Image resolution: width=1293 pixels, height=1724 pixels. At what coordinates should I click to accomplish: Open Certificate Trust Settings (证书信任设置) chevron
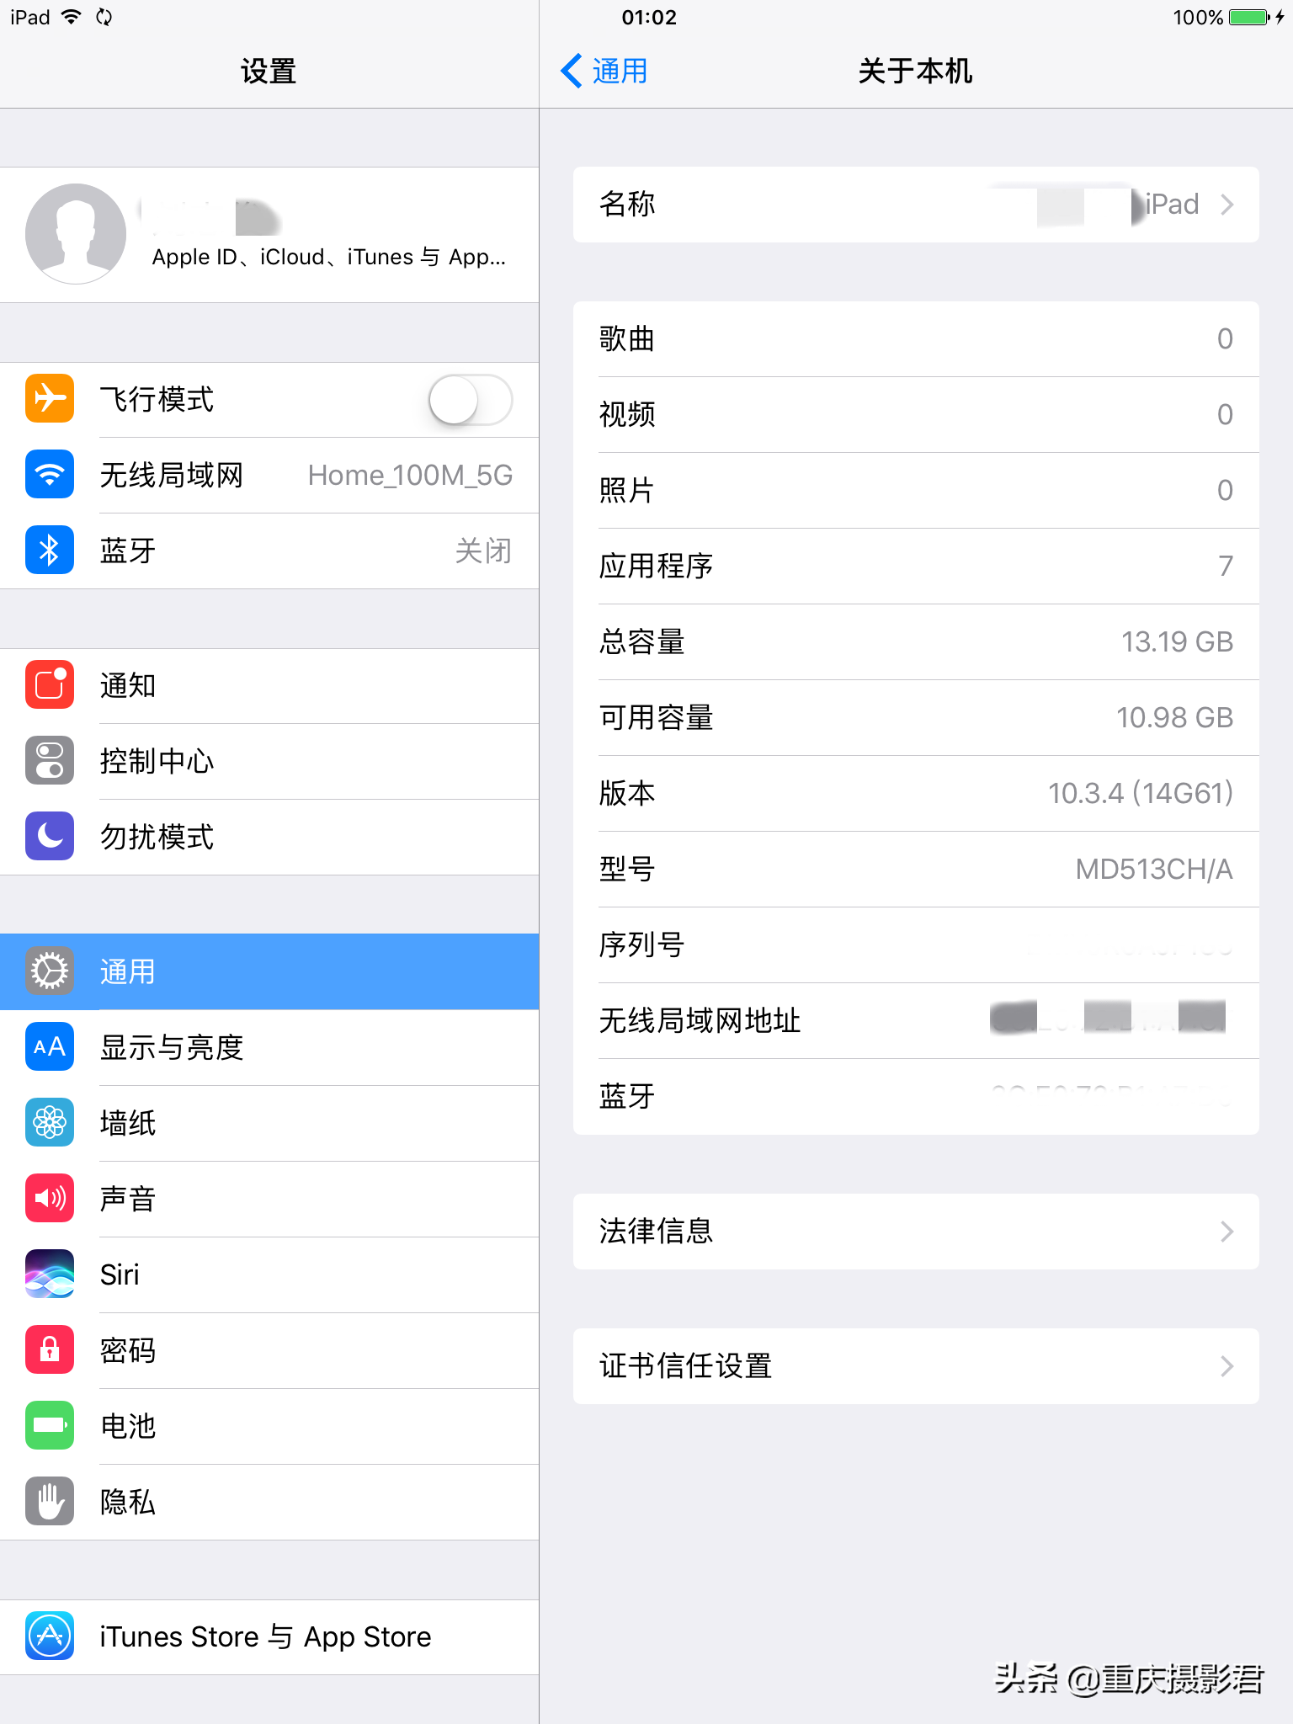click(1227, 1366)
